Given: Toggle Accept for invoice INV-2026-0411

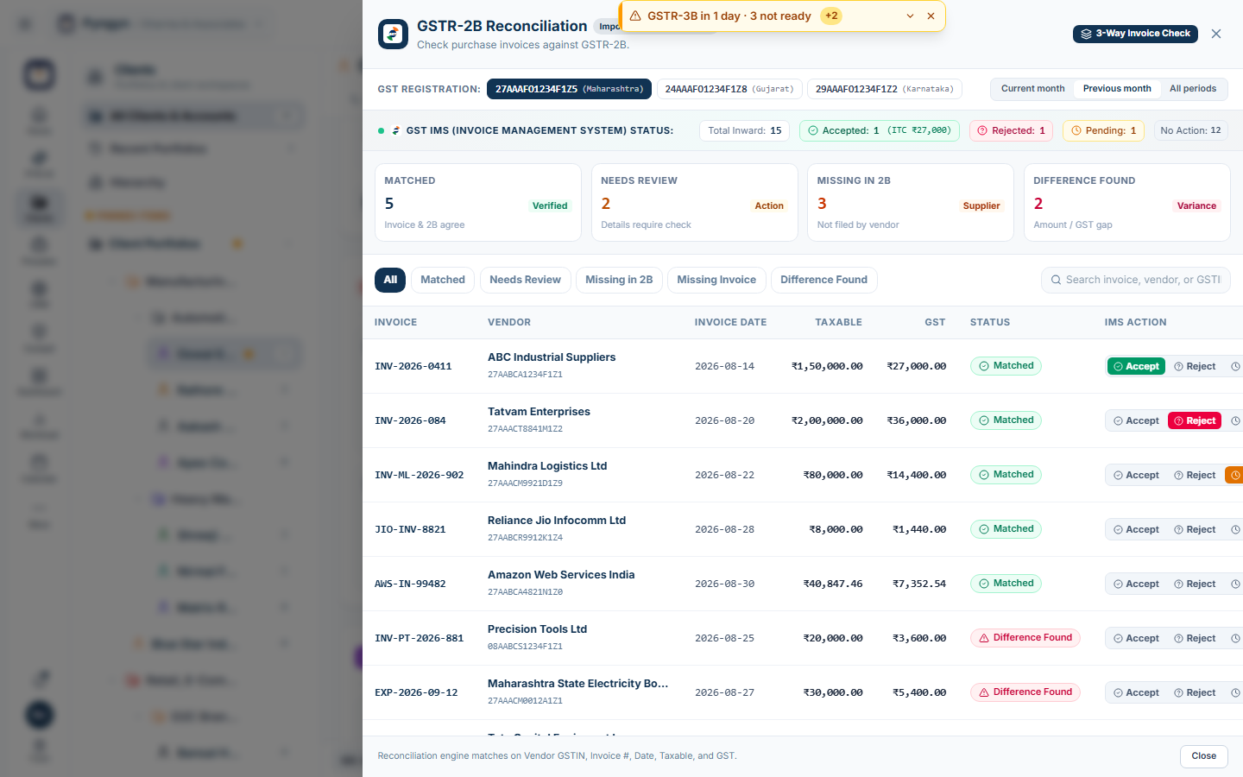Looking at the screenshot, I should point(1136,366).
